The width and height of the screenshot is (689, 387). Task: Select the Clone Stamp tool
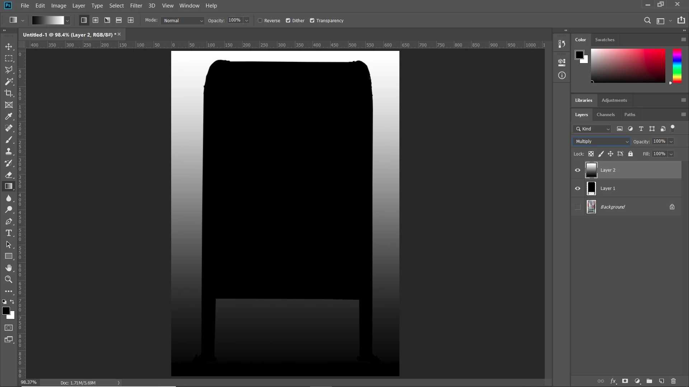coord(9,151)
